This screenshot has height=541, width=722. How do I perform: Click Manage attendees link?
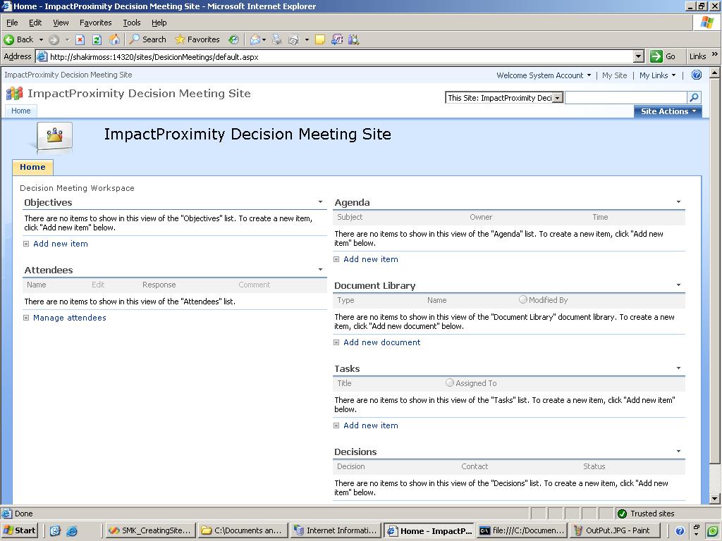[69, 318]
